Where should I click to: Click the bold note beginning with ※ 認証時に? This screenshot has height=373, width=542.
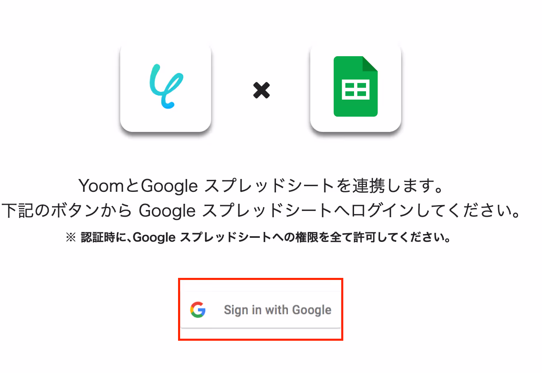[258, 238]
